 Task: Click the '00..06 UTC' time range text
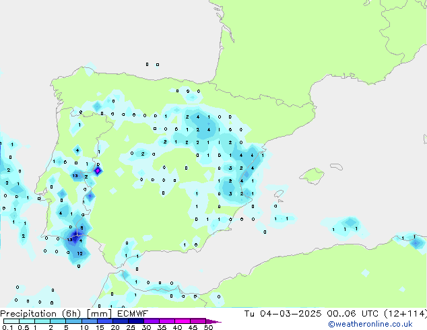353,314
